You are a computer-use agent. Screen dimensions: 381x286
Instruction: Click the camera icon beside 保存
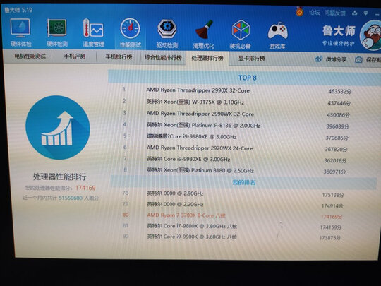click(358, 59)
